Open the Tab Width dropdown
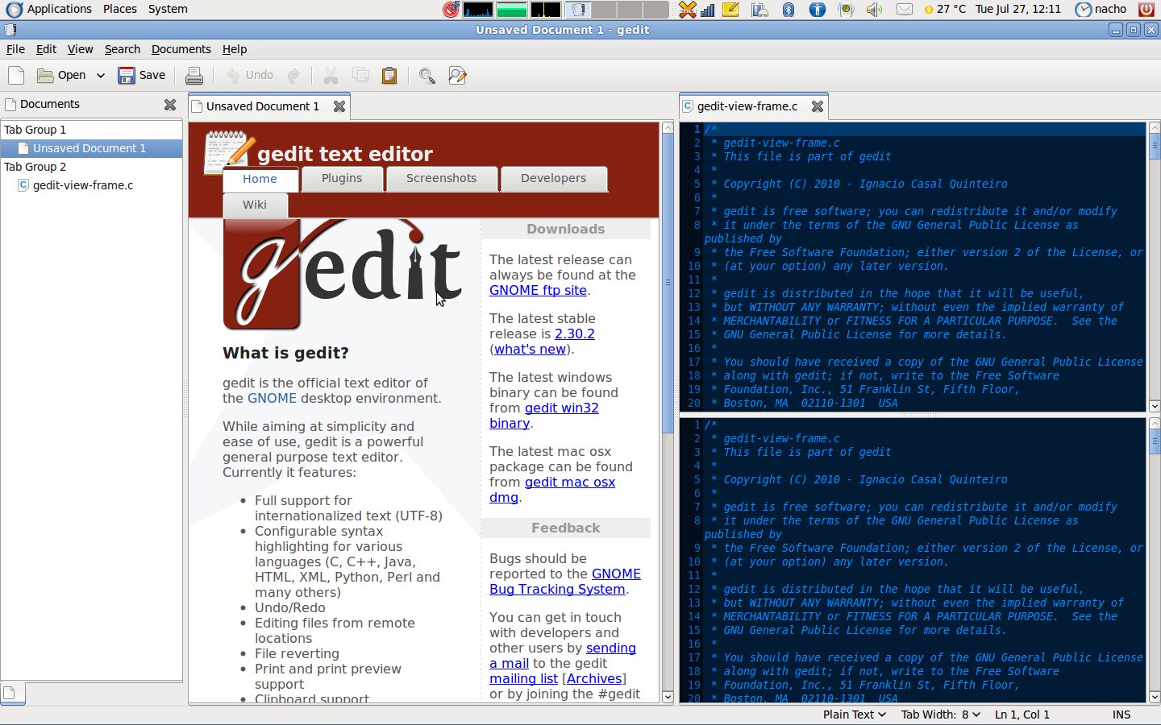The height and width of the screenshot is (725, 1161). point(941,715)
